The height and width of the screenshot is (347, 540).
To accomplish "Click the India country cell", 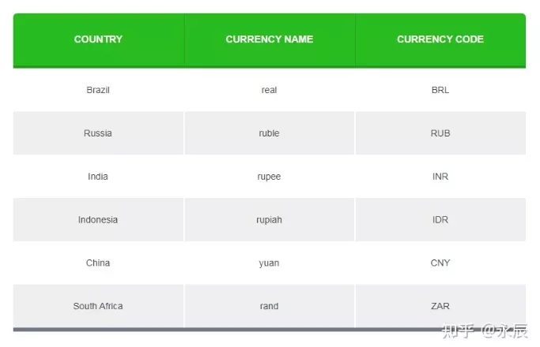I will tap(98, 177).
